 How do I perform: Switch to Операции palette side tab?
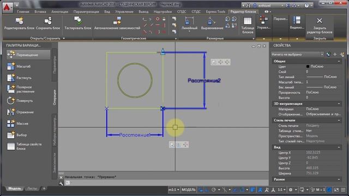point(55,97)
